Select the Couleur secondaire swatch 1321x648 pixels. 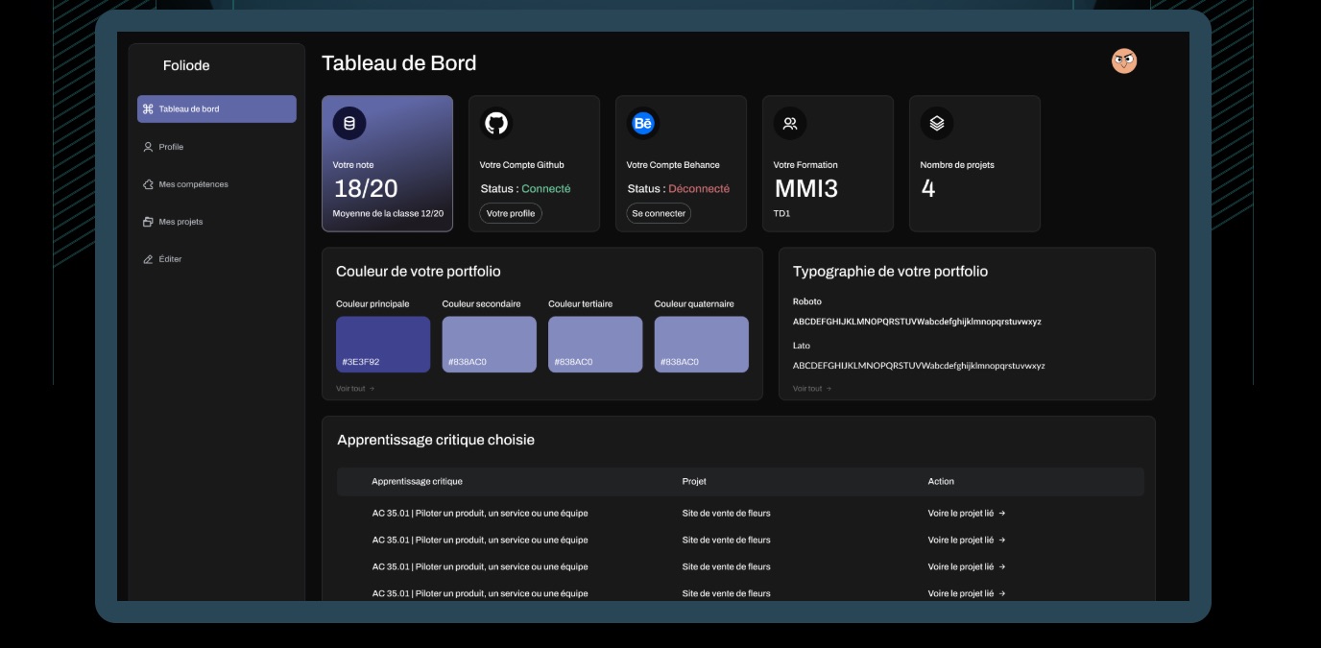pyautogui.click(x=489, y=344)
